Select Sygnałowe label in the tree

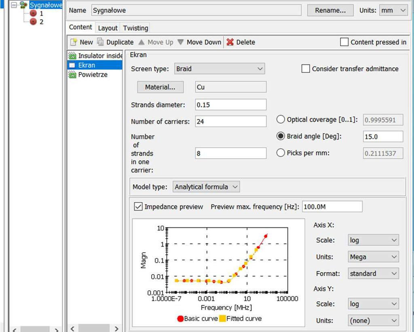click(46, 5)
